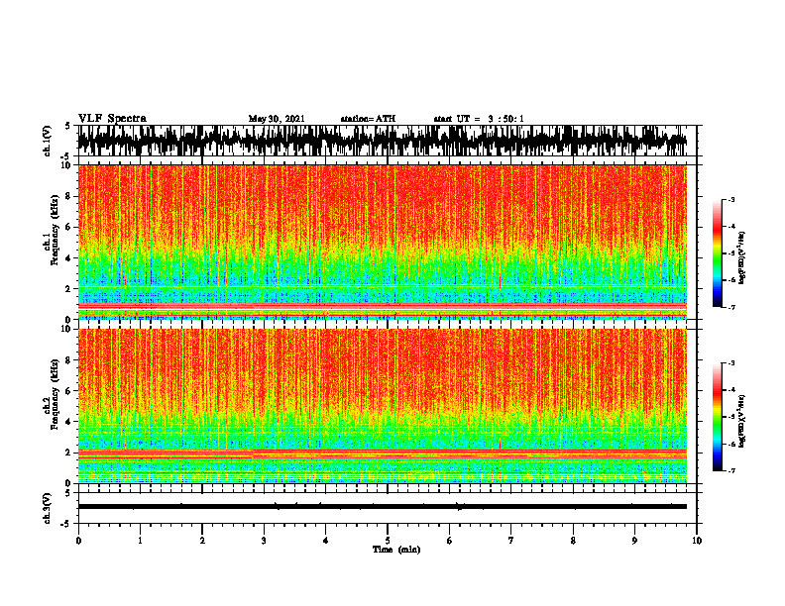785x606 pixels.
Task: Click time axis tick label "4"
Action: click(x=326, y=541)
